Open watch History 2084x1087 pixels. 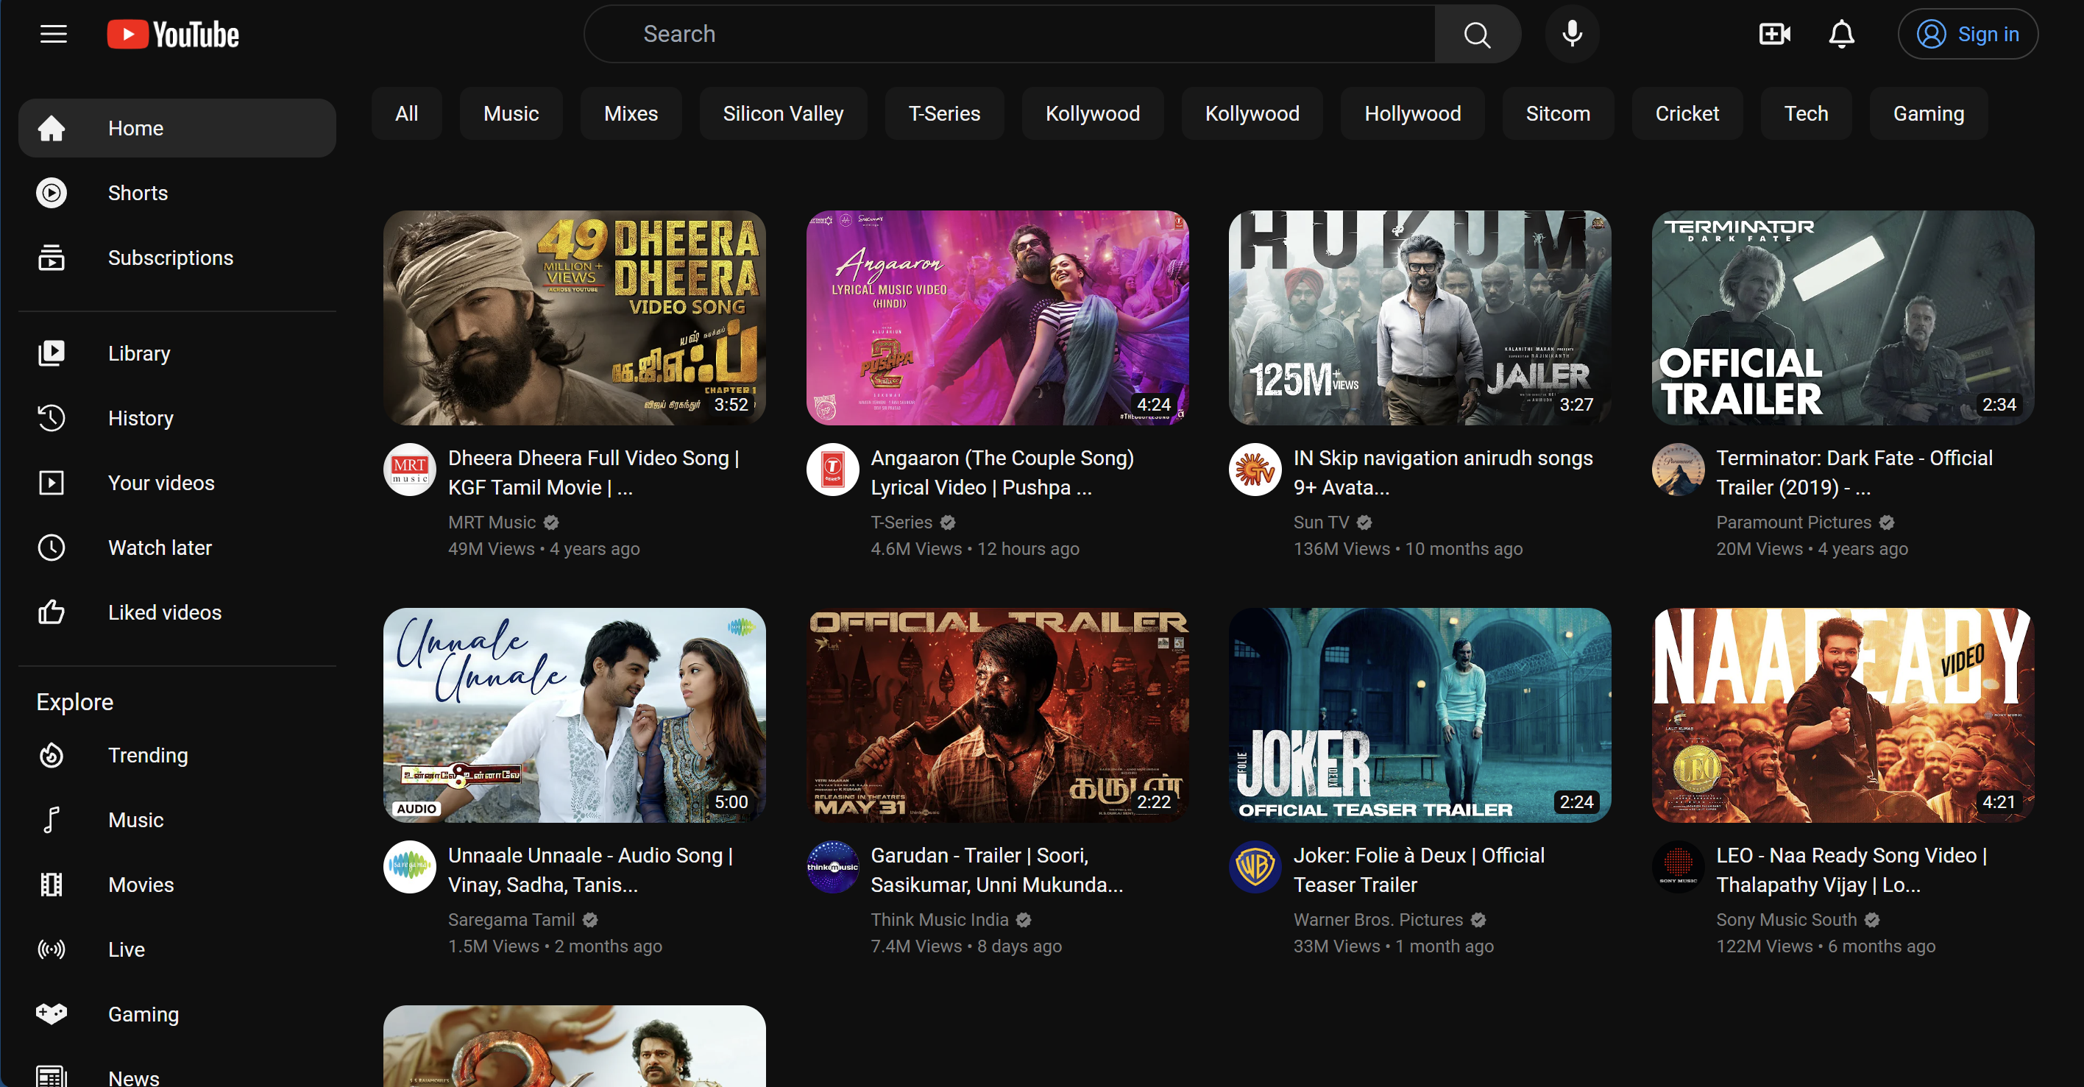click(177, 417)
